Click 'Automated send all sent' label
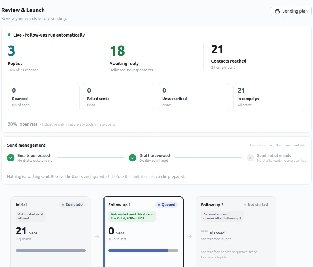The height and width of the screenshot is (267, 313). pos(31,216)
